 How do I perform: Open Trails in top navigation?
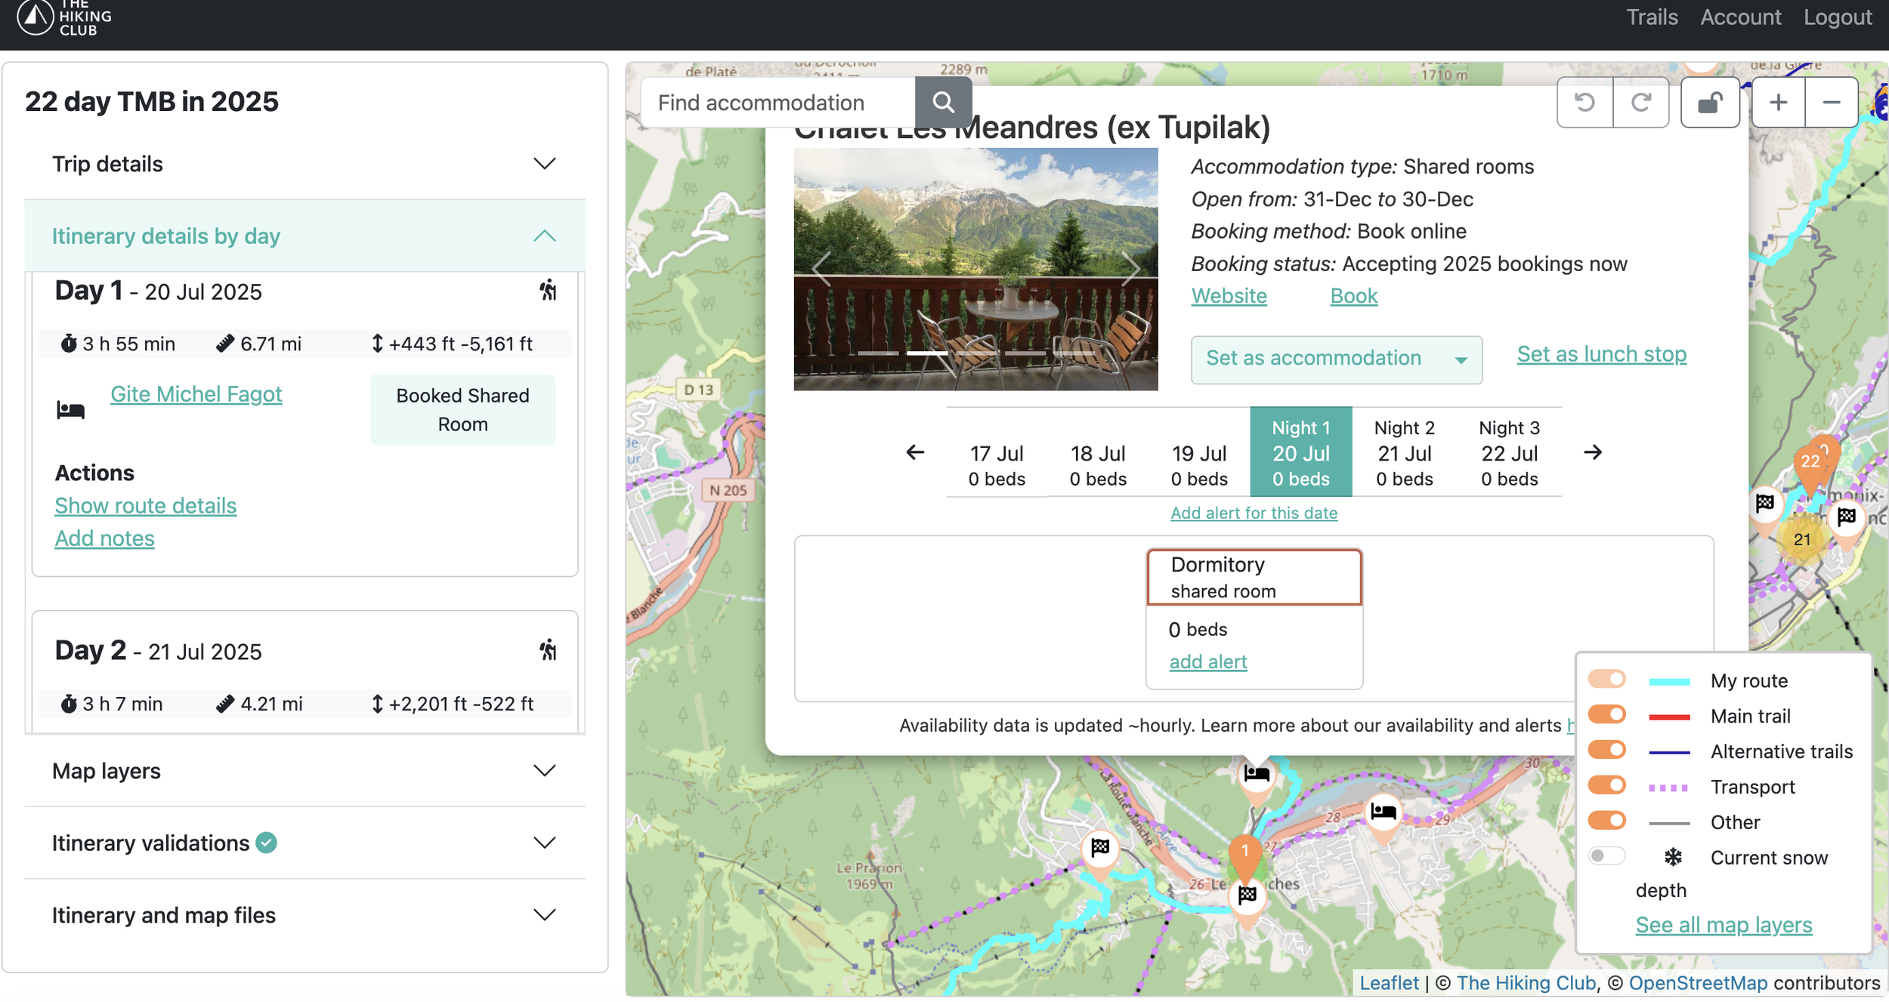click(1652, 17)
